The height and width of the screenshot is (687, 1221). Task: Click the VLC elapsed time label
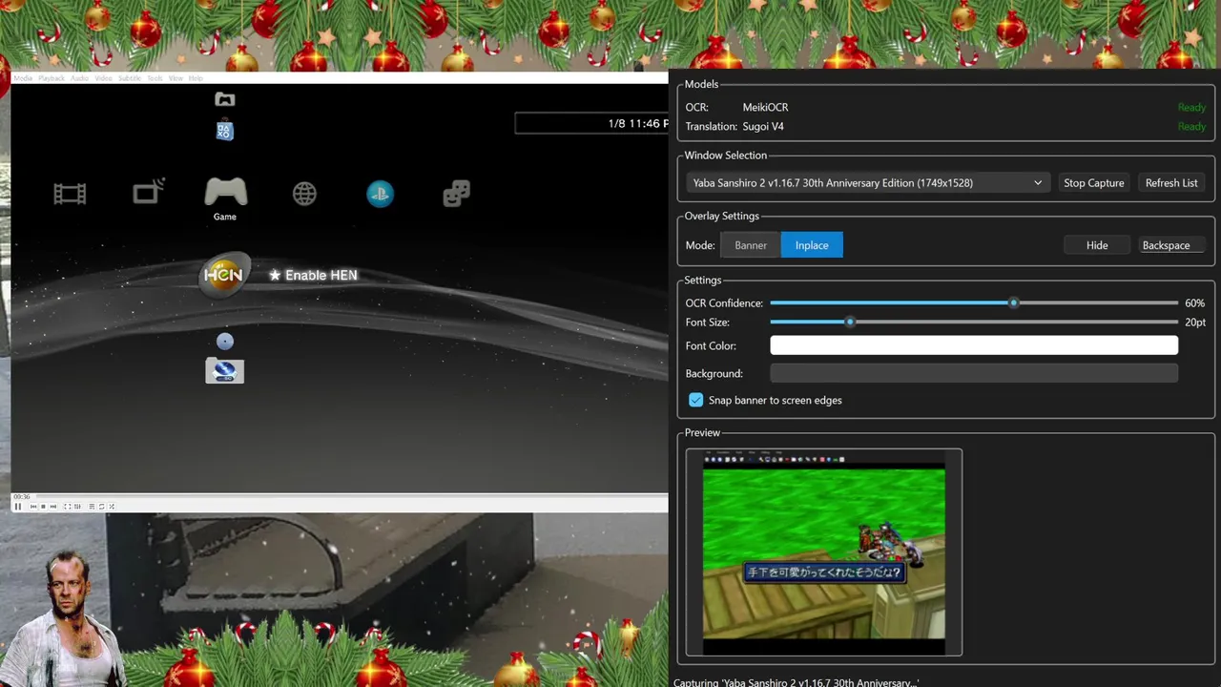pos(22,496)
